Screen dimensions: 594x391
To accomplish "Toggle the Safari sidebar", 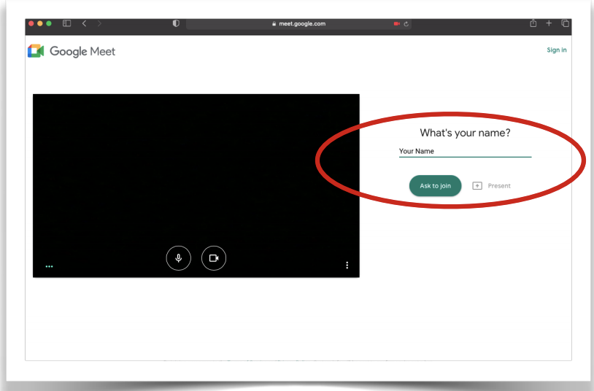I will (67, 23).
